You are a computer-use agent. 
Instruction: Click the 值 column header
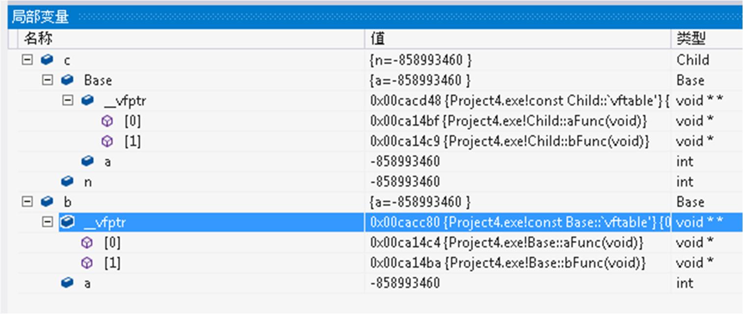click(x=378, y=39)
